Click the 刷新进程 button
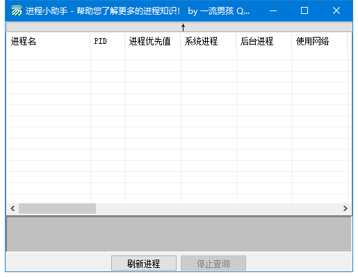This screenshot has width=358, height=277. point(144,263)
